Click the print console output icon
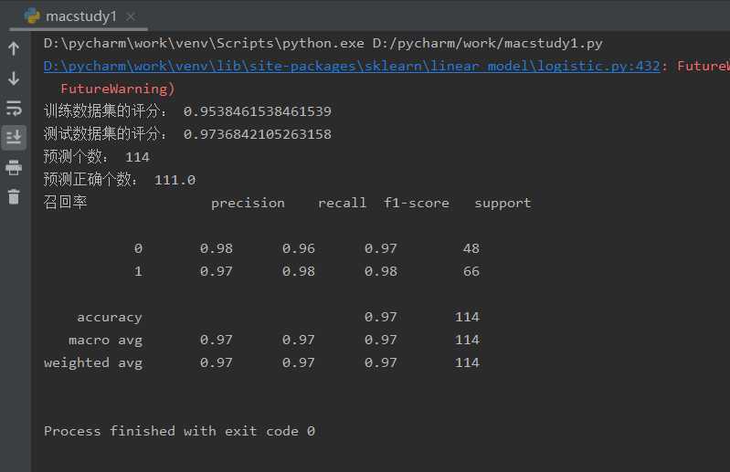Image resolution: width=730 pixels, height=472 pixels. (x=14, y=167)
